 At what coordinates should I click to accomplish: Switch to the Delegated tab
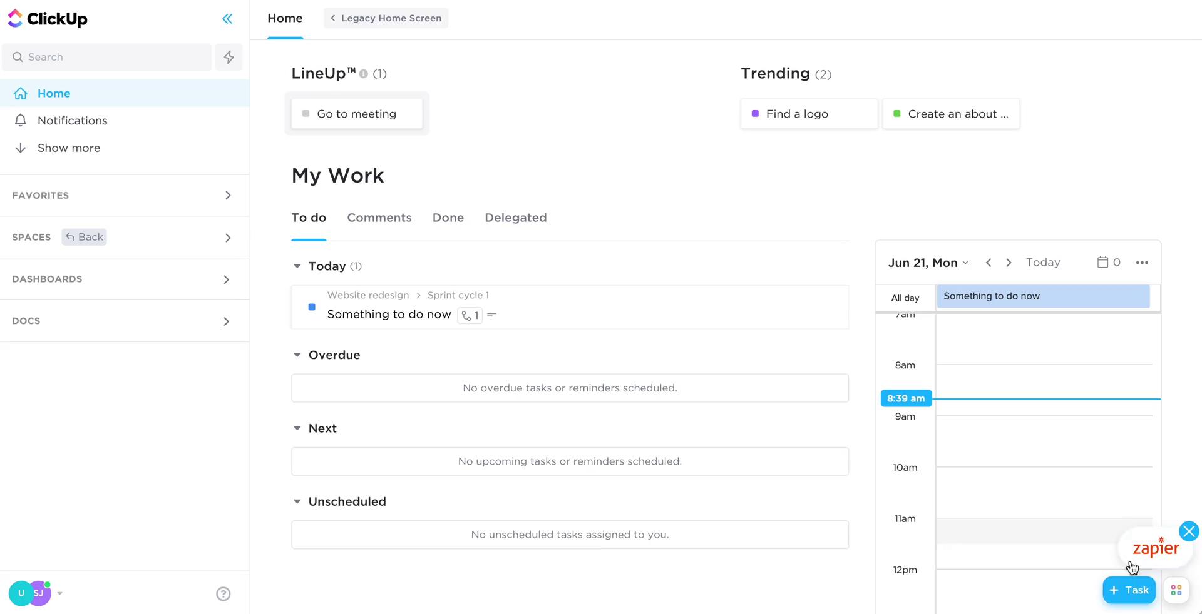point(516,218)
